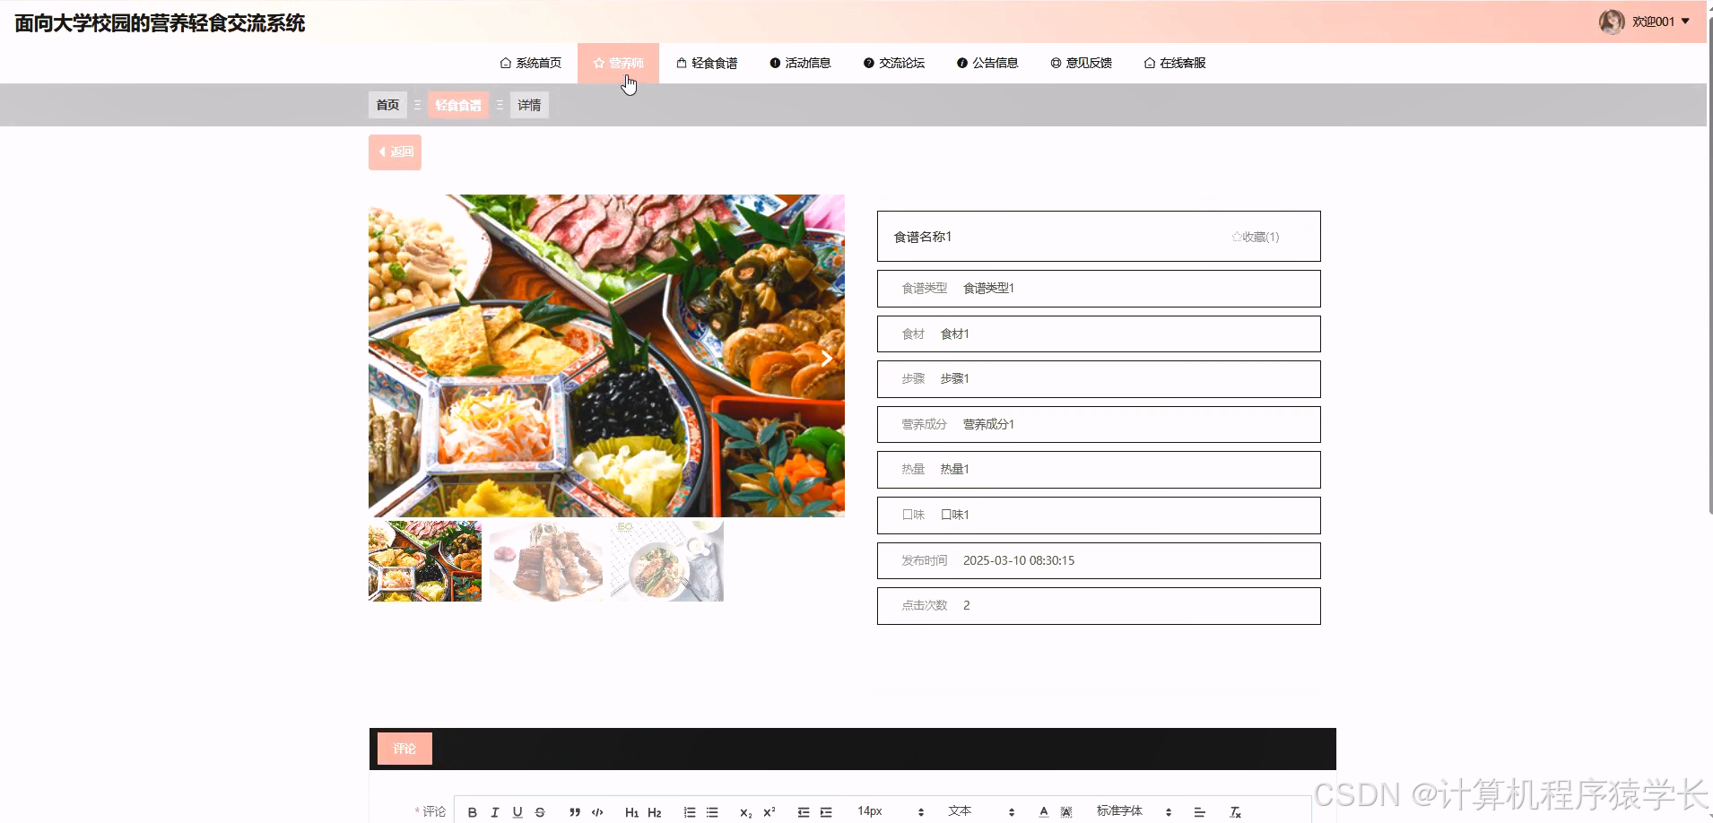Image resolution: width=1713 pixels, height=823 pixels.
Task: Toggle subscript formatting
Action: (x=744, y=811)
